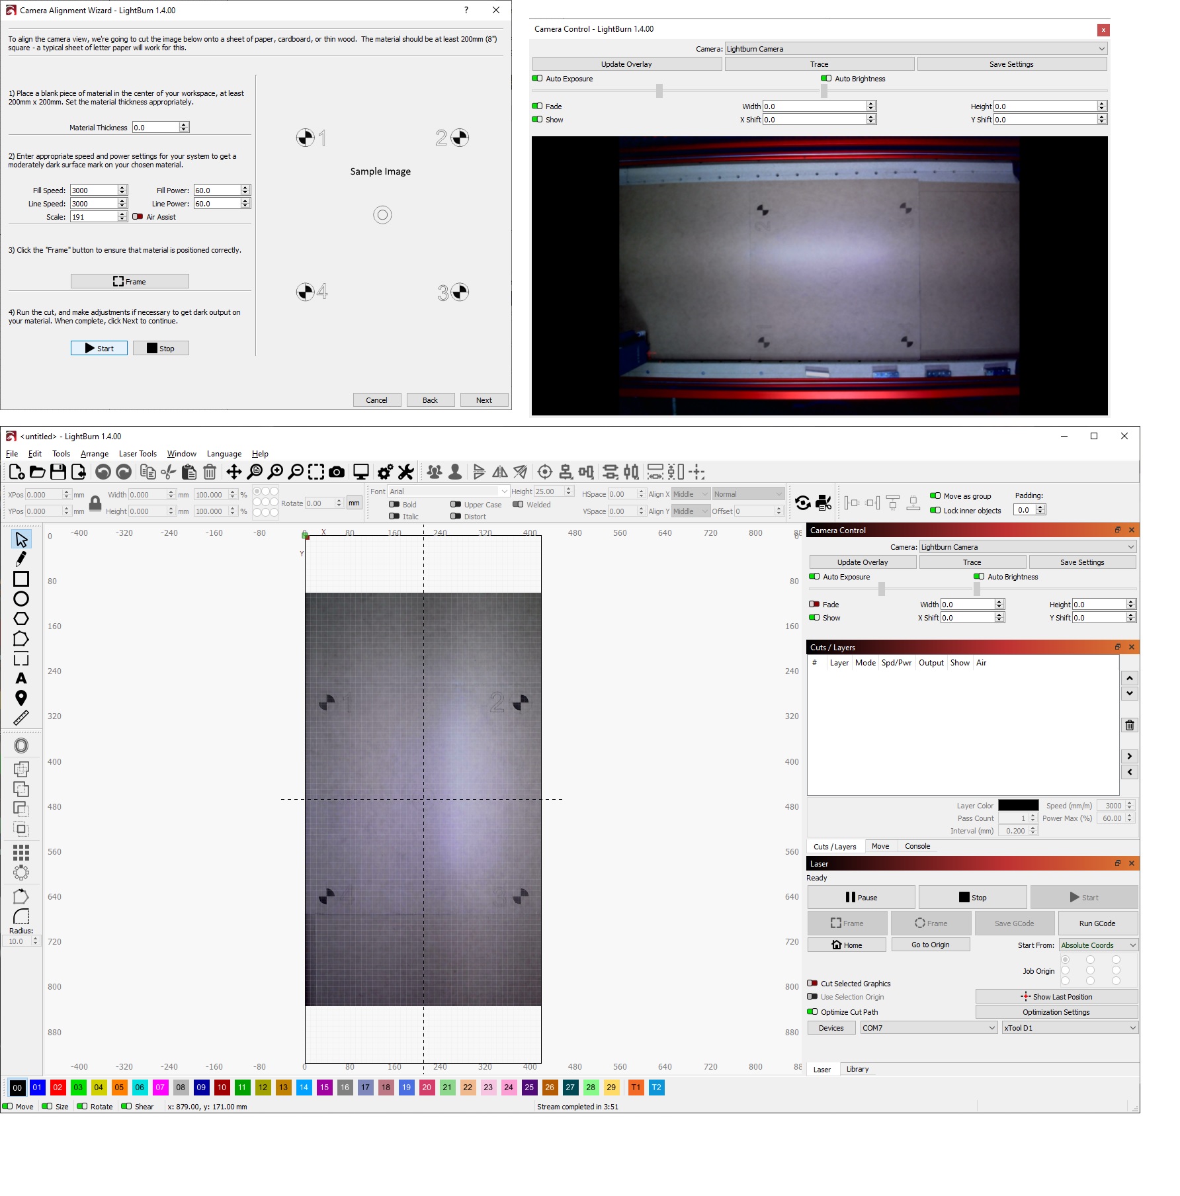This screenshot has width=1180, height=1196.
Task: Switch to the Move tab
Action: click(x=880, y=846)
